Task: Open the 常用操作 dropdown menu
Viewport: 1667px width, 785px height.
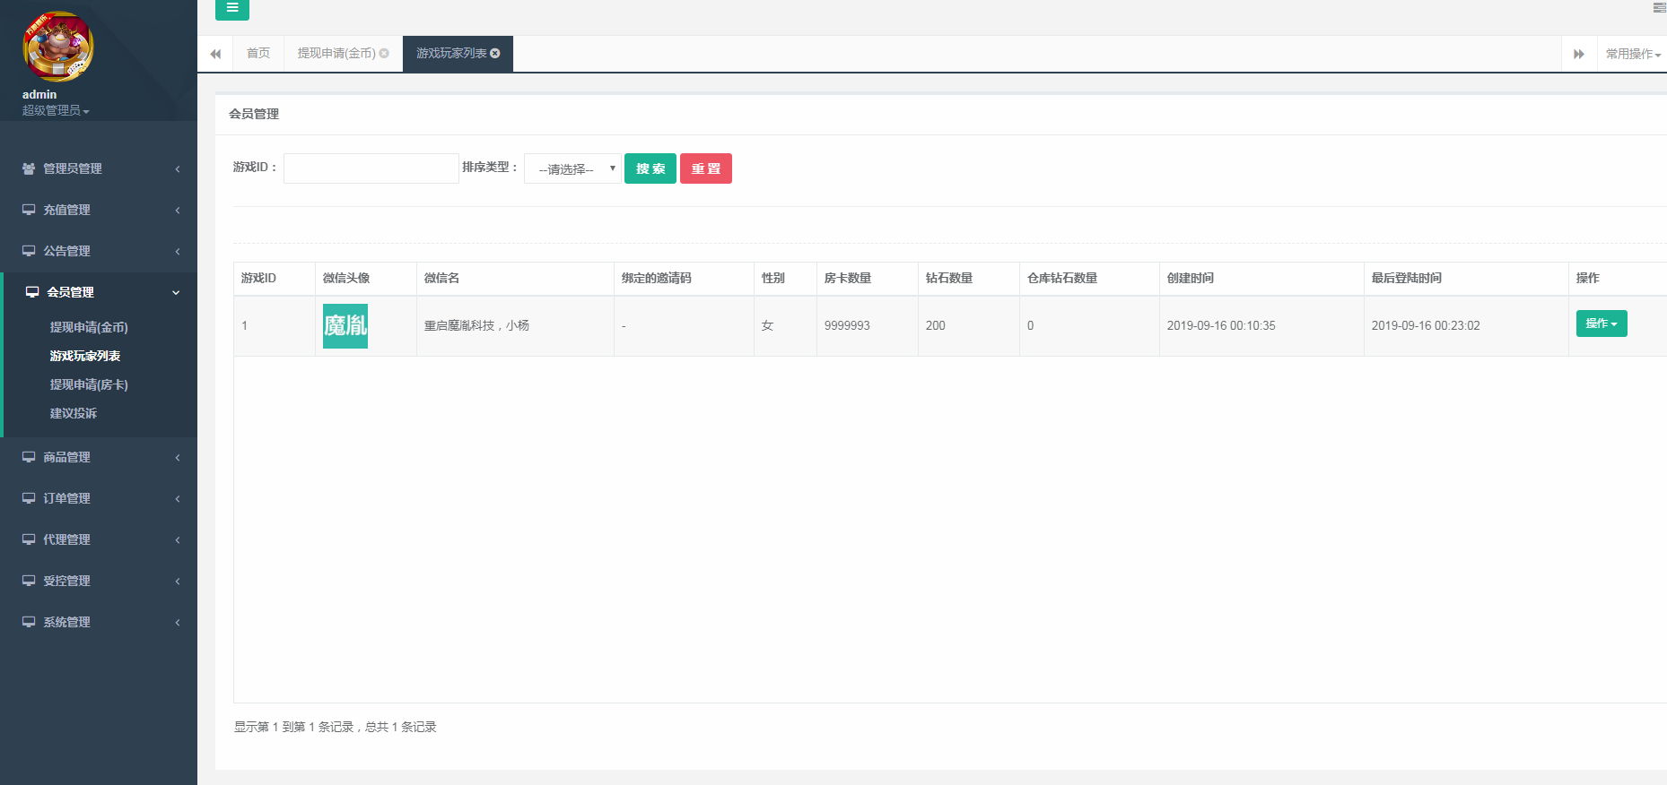Action: (x=1632, y=54)
